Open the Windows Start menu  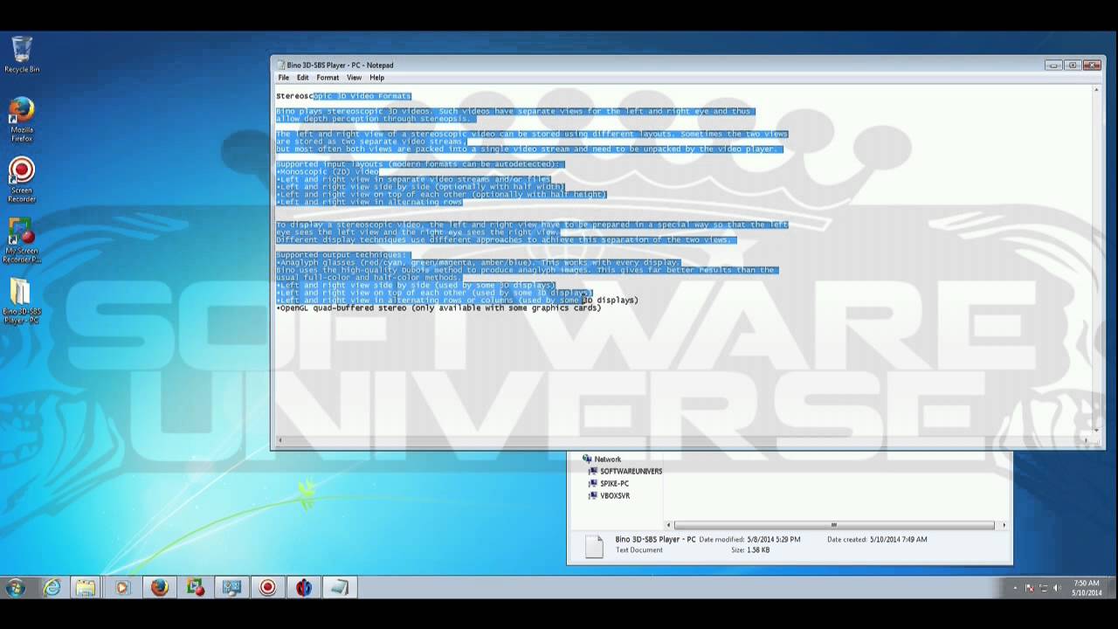tap(15, 588)
